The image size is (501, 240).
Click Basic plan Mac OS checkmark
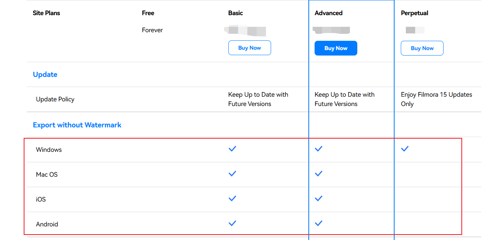(x=232, y=174)
